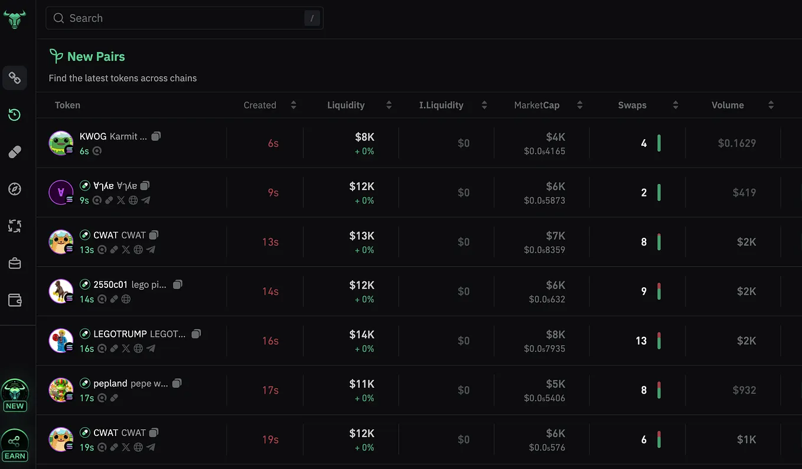This screenshot has width=802, height=469.
Task: Click the bull logo at top left
Action: [15, 19]
